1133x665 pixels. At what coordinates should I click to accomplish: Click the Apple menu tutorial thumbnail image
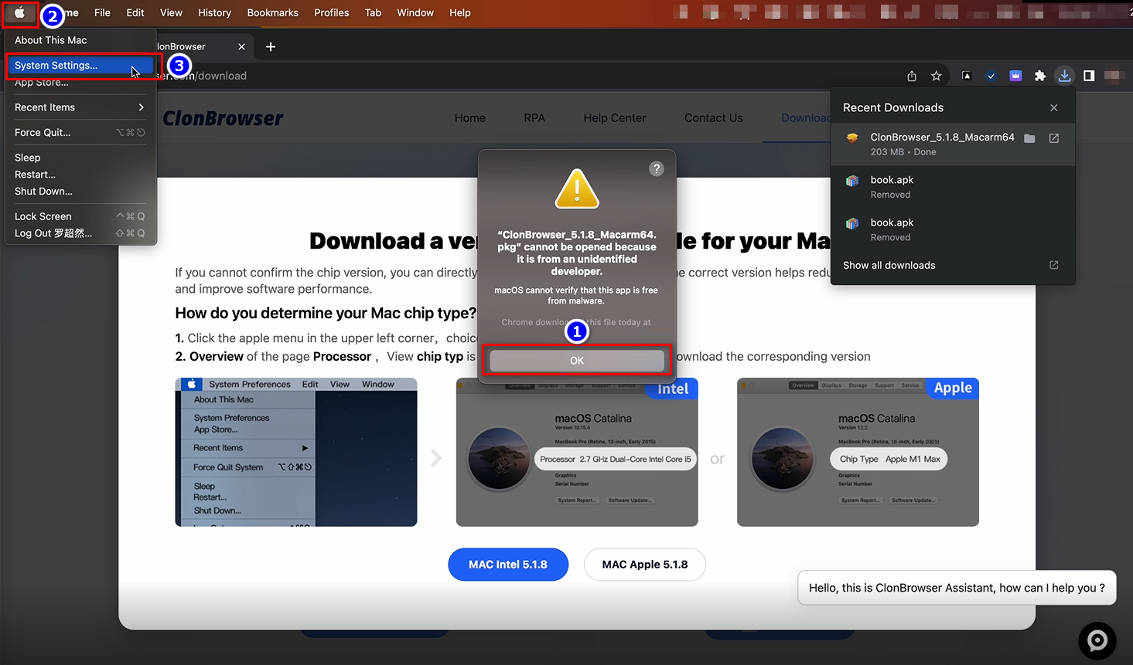tap(296, 453)
